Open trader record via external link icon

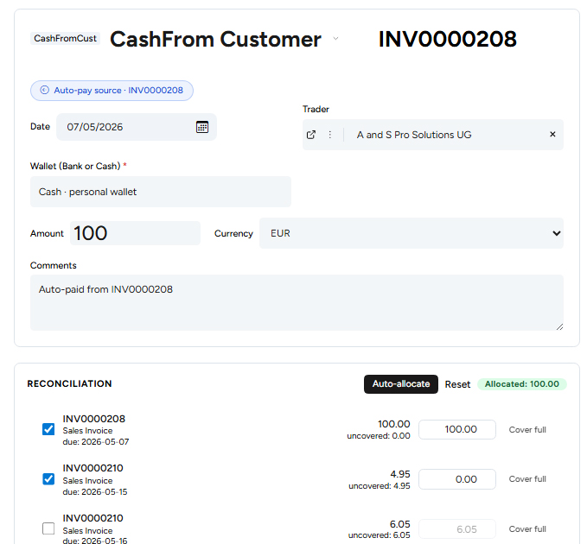311,135
